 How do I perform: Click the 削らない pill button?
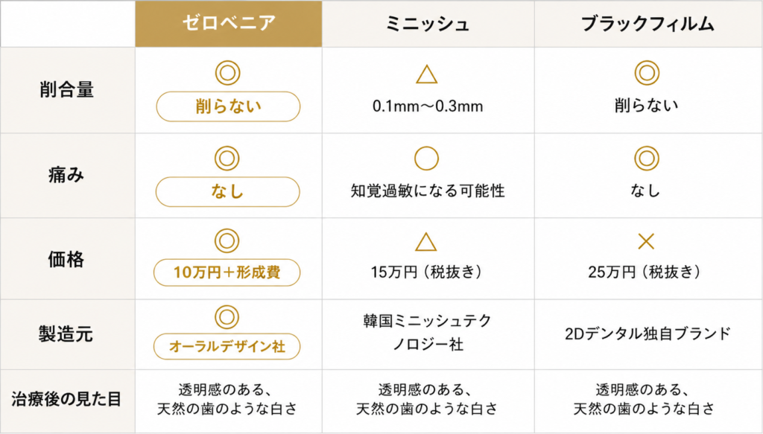coord(228,106)
